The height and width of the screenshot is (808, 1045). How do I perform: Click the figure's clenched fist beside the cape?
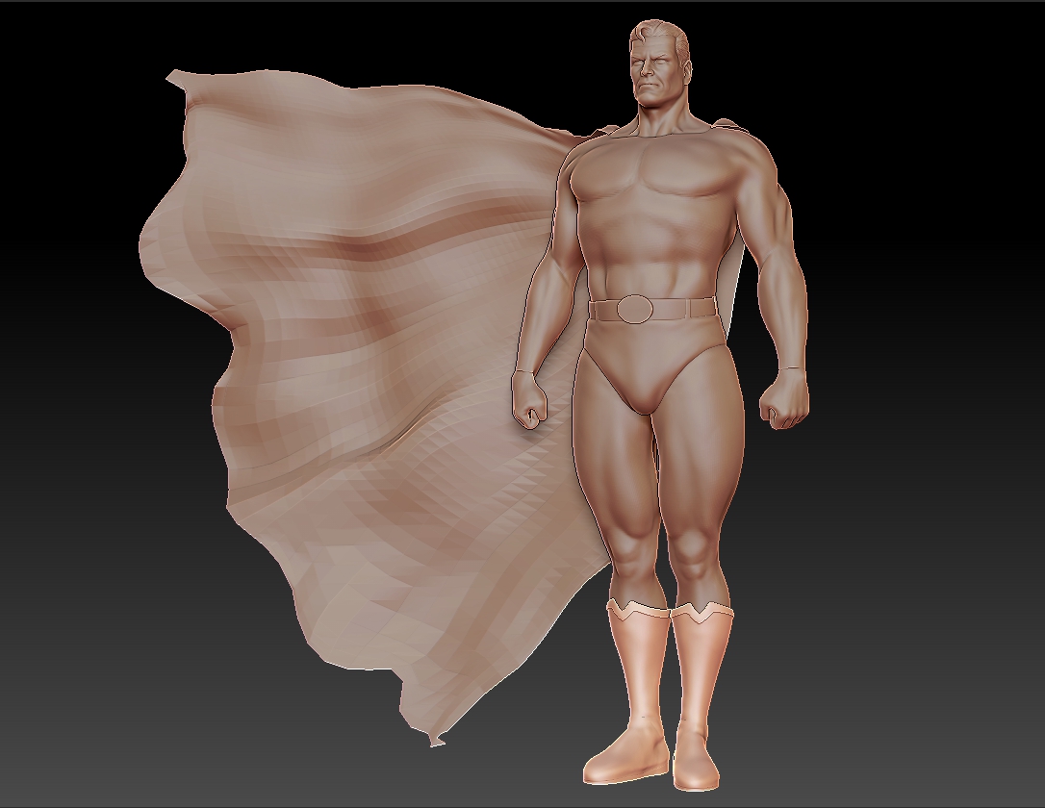[530, 401]
